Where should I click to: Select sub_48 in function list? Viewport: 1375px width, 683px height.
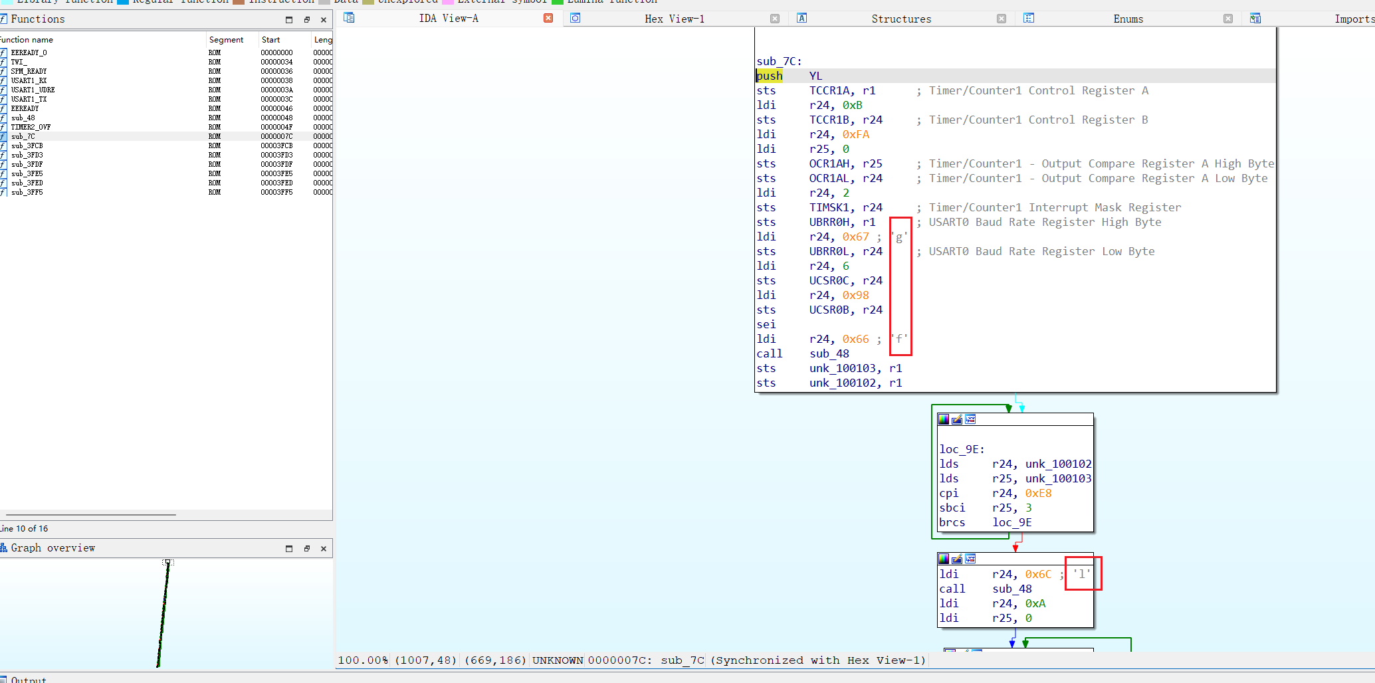tap(166, 118)
